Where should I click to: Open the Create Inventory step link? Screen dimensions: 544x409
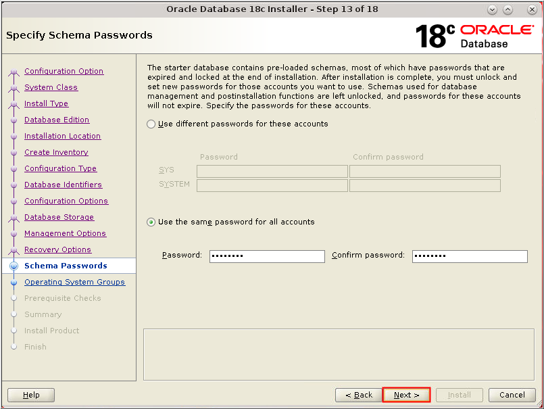tap(56, 152)
